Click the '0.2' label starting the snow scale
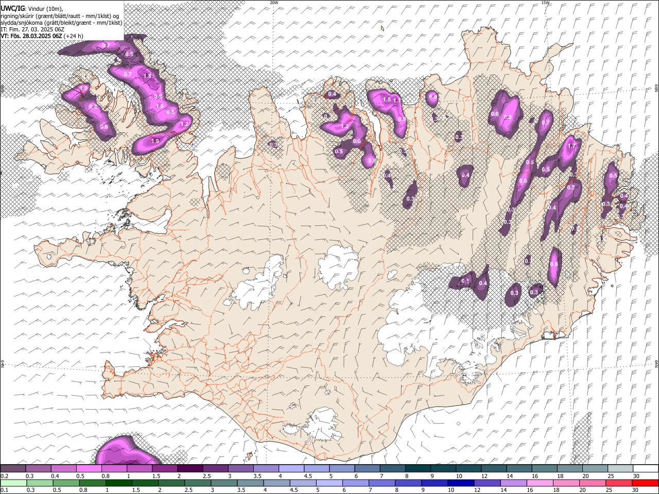 (x=4, y=476)
